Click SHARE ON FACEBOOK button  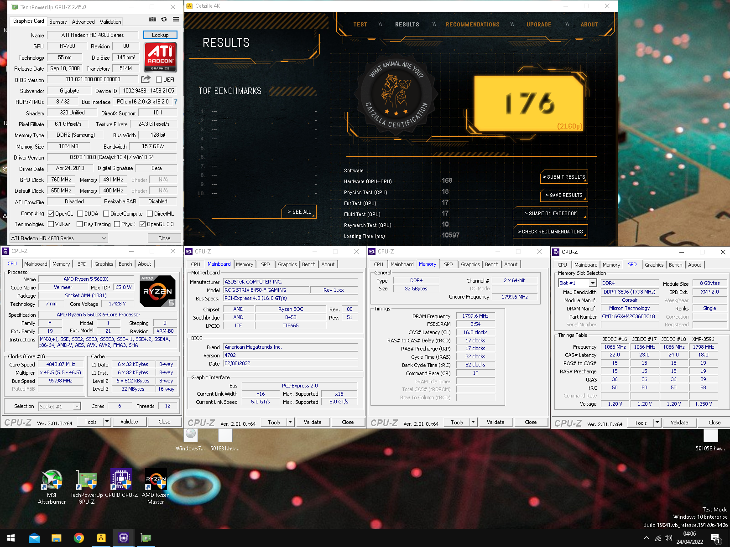(x=550, y=213)
